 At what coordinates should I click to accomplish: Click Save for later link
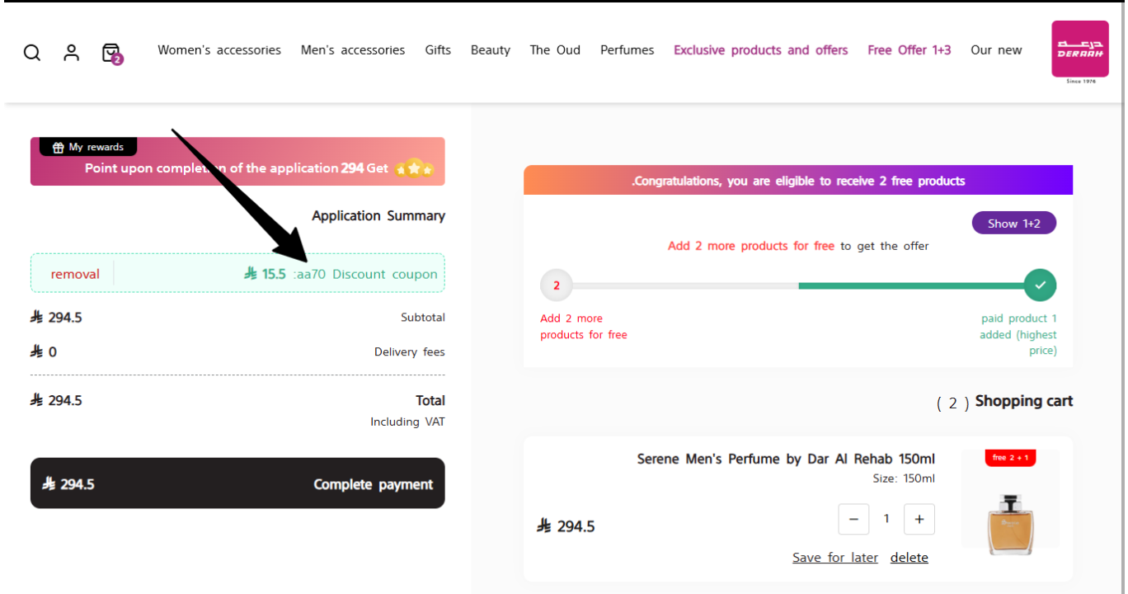835,558
